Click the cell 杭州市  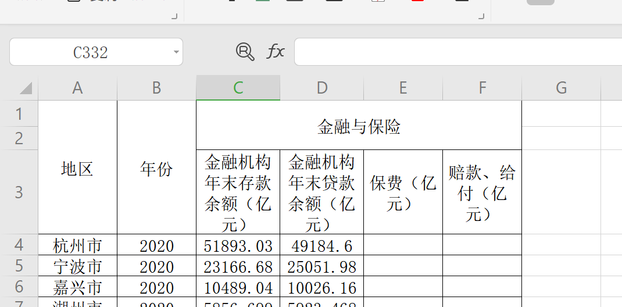[78, 245]
